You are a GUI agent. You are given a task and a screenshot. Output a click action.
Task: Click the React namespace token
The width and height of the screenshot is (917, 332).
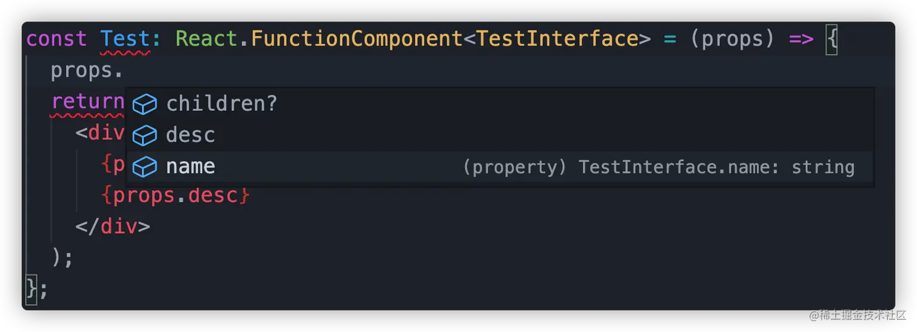click(x=205, y=39)
